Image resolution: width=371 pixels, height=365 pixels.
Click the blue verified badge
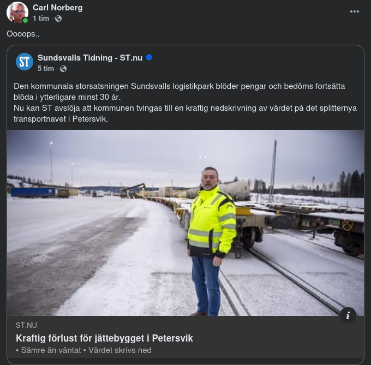pos(149,58)
